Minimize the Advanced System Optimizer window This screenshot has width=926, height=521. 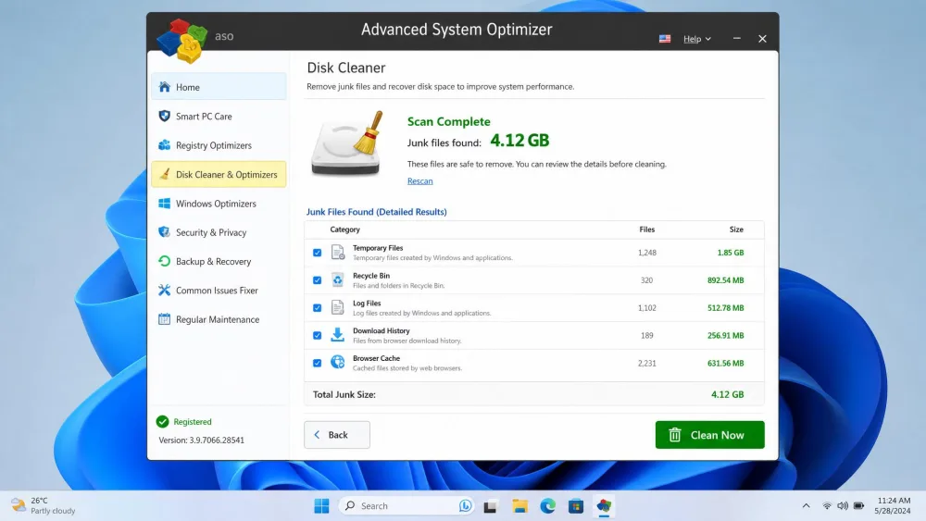(x=736, y=38)
